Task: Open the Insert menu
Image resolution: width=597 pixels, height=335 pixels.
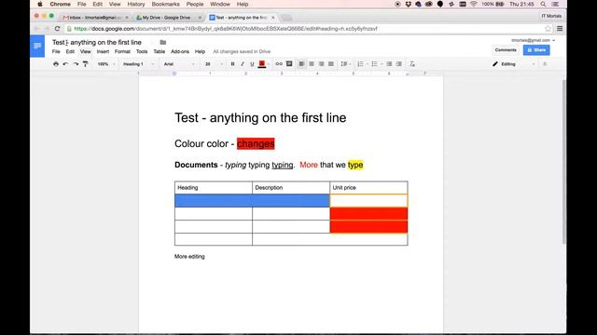Action: click(103, 51)
